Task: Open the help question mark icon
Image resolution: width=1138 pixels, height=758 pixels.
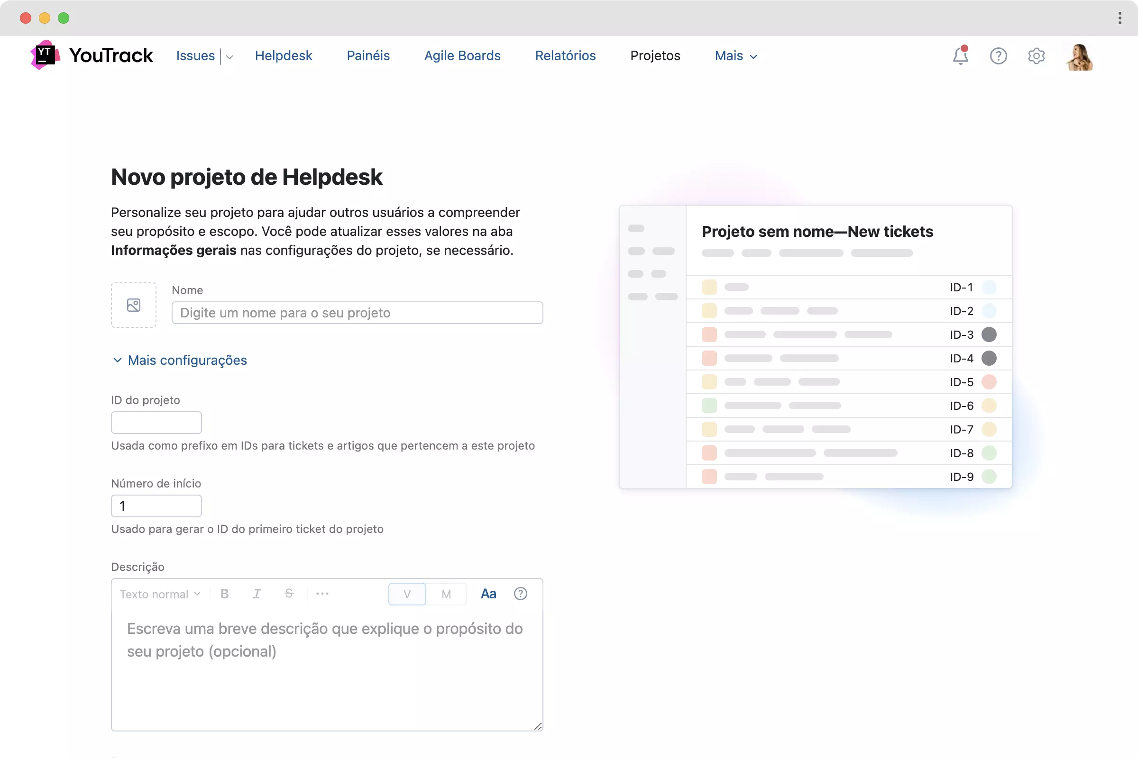Action: (998, 56)
